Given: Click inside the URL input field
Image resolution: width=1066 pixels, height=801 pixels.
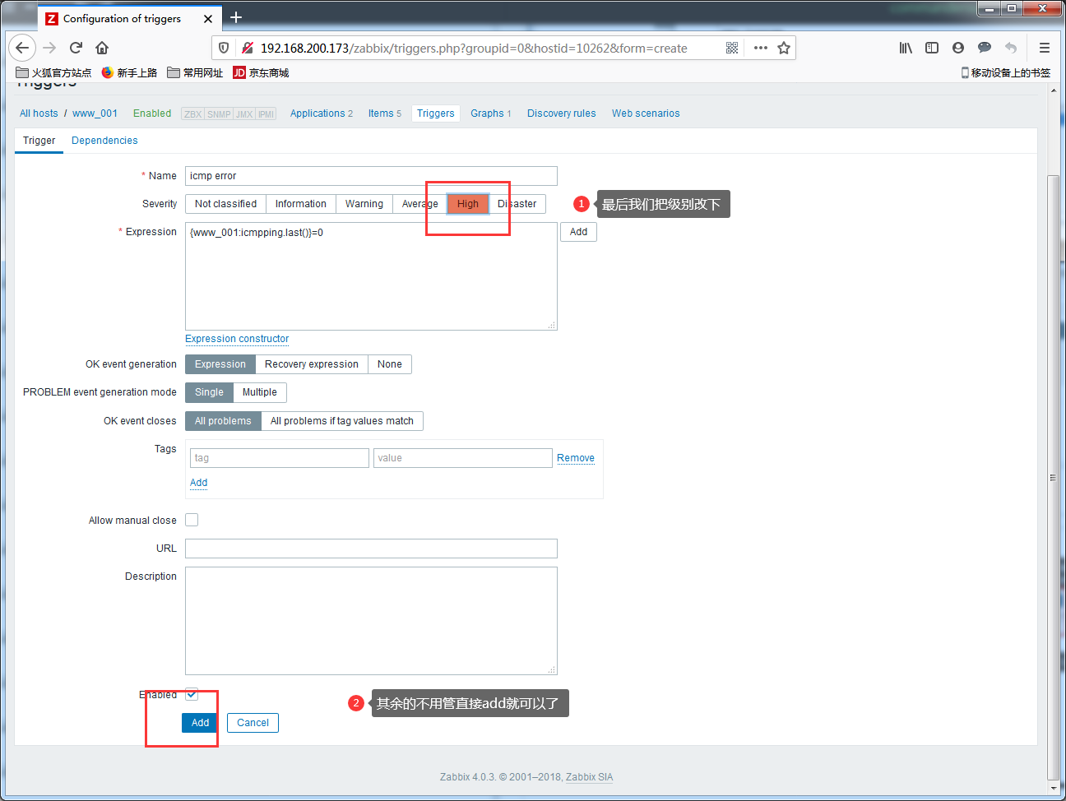Looking at the screenshot, I should (371, 549).
